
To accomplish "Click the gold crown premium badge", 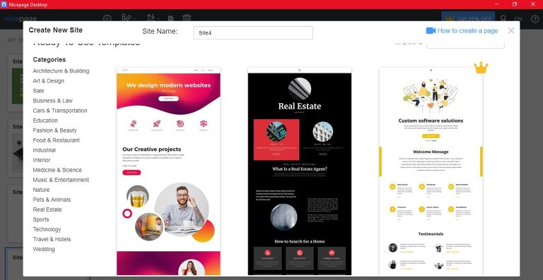I will click(x=481, y=68).
